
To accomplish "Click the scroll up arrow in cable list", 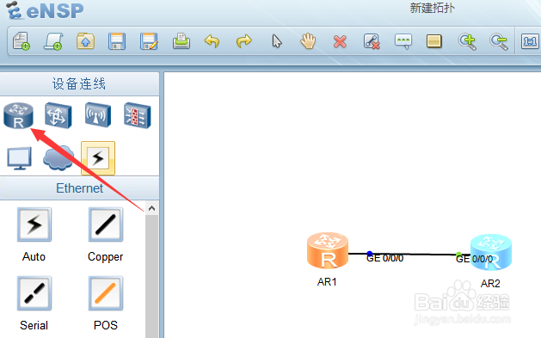I will 152,208.
